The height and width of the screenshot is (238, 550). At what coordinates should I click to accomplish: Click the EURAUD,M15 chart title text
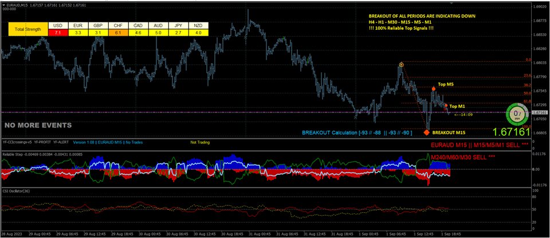click(17, 6)
